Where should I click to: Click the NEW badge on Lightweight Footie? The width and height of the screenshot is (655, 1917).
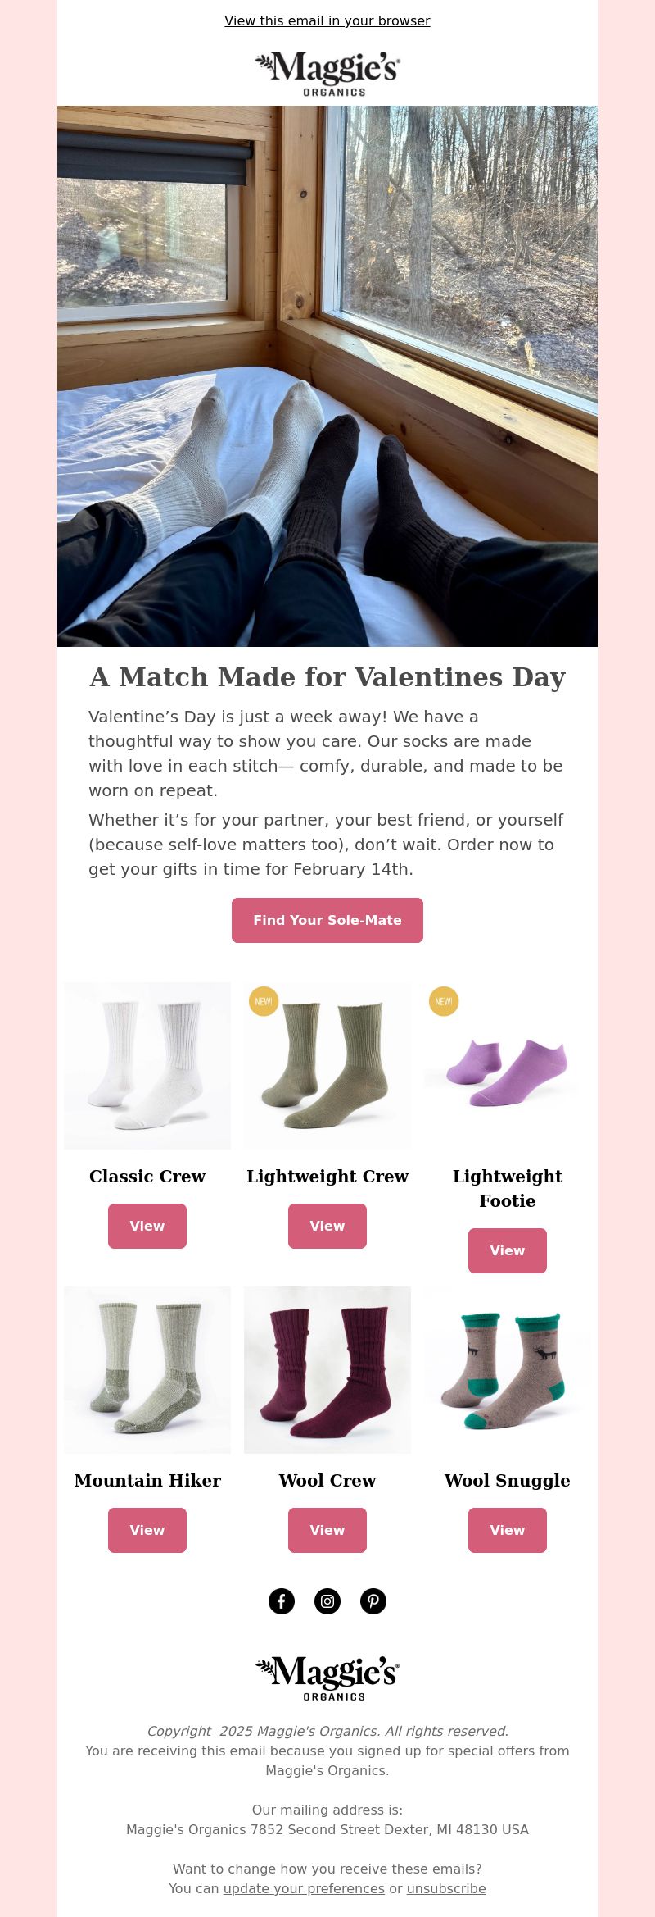coord(444,1001)
